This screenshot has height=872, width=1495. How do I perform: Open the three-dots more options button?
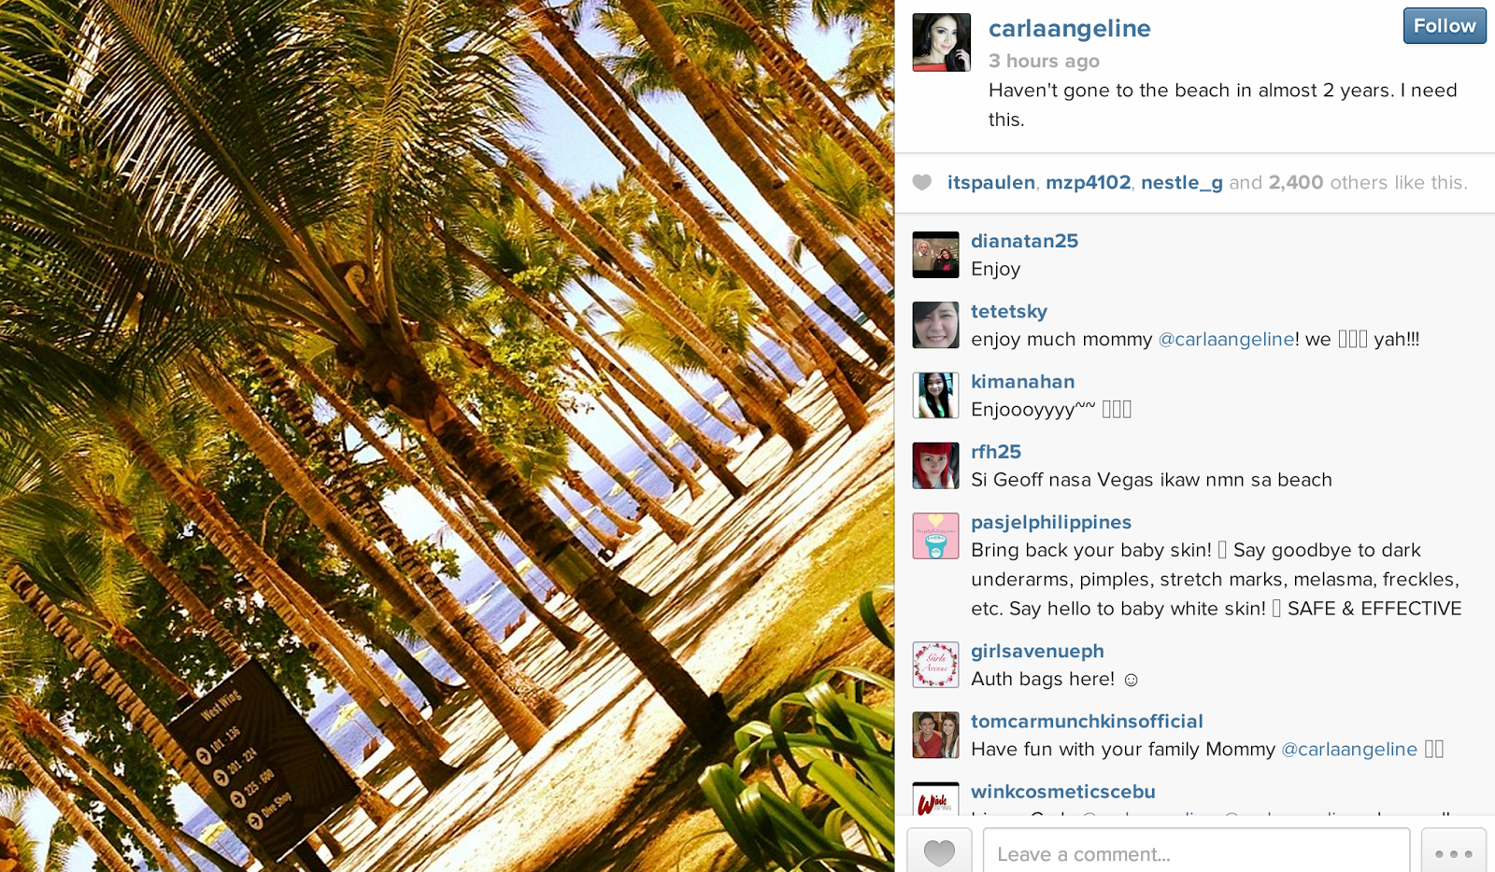point(1454,851)
